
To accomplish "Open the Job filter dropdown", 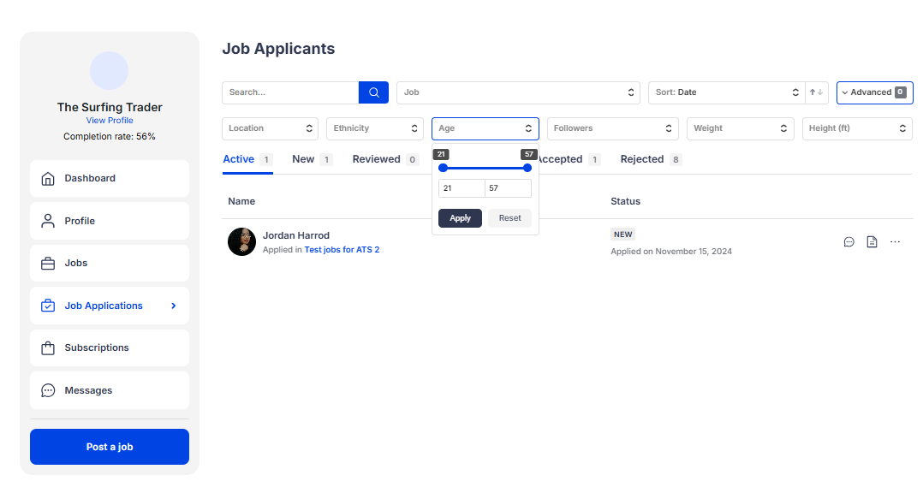I will (x=520, y=92).
